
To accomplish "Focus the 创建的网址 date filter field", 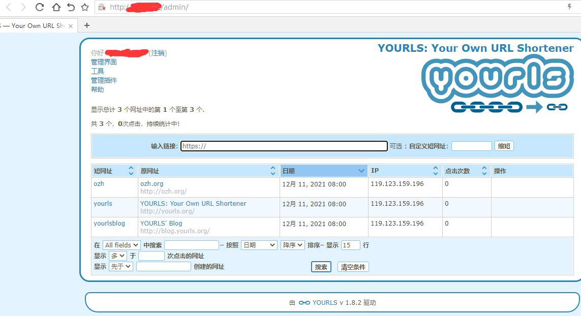I will [164, 267].
